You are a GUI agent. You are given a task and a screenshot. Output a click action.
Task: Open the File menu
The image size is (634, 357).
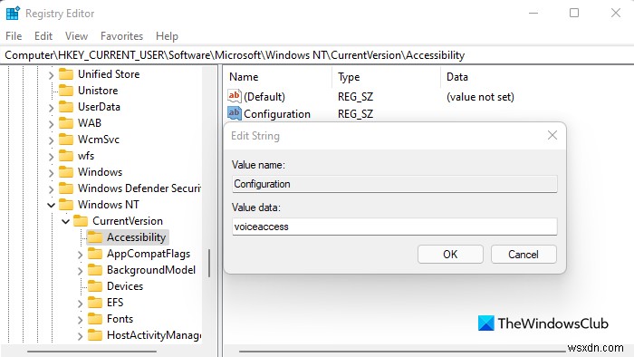[14, 36]
